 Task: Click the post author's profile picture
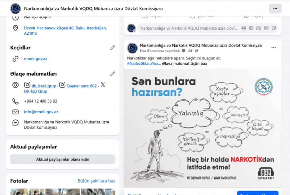pos(132,48)
